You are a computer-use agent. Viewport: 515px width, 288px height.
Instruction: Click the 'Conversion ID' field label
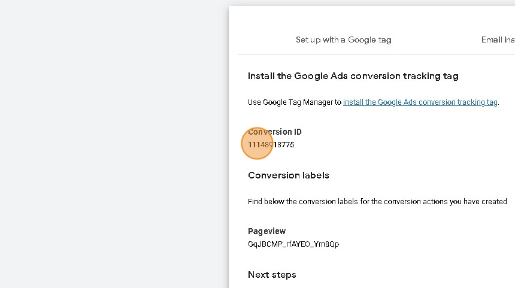pos(275,132)
